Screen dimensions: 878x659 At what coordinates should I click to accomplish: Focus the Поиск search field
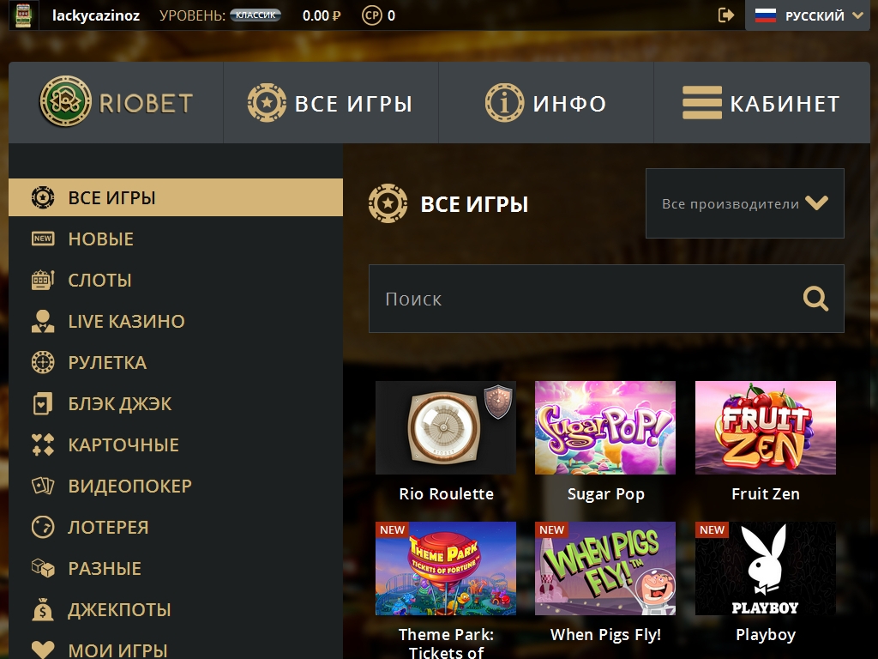[x=606, y=299]
